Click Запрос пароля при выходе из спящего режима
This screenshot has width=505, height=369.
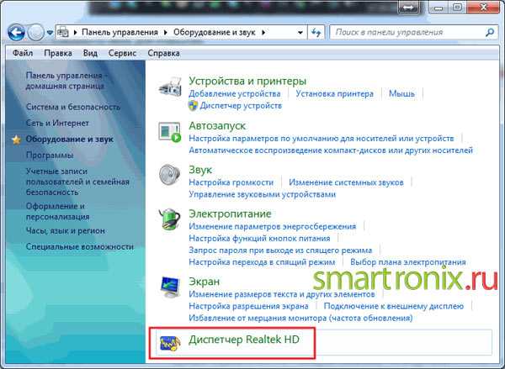click(280, 250)
